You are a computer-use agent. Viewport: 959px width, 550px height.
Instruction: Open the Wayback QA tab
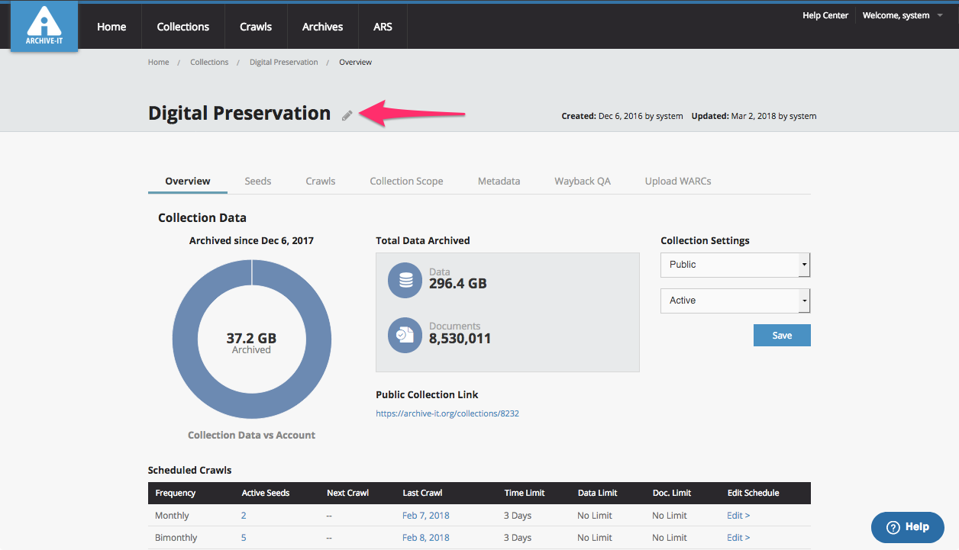pyautogui.click(x=583, y=181)
